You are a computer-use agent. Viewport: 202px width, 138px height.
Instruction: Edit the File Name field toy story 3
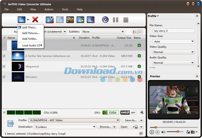174,31
